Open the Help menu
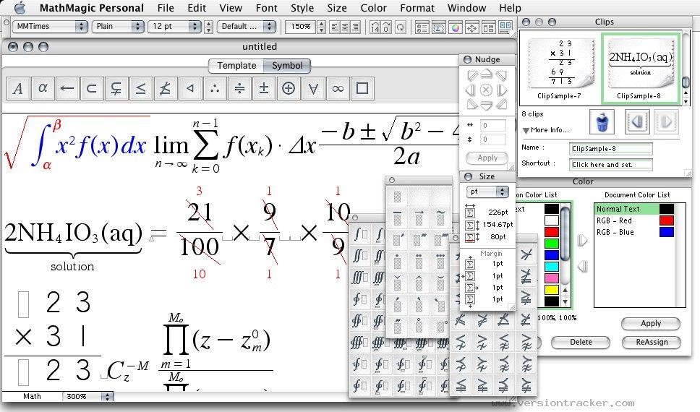 point(510,8)
